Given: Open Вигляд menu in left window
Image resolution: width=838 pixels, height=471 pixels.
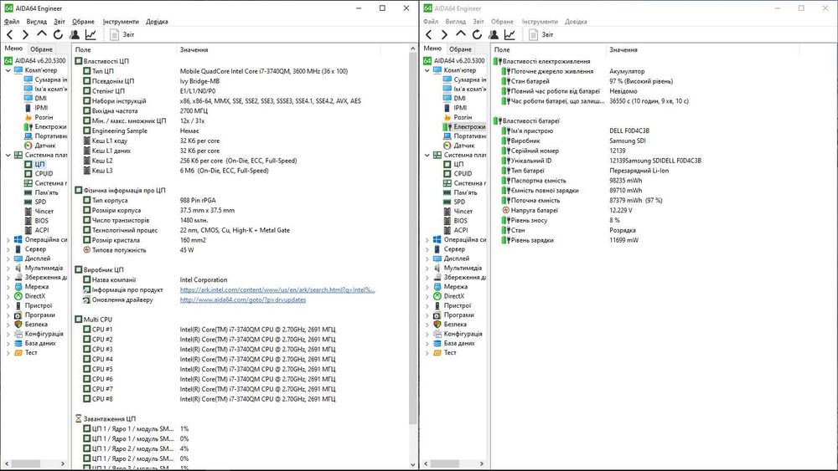Looking at the screenshot, I should [x=36, y=22].
